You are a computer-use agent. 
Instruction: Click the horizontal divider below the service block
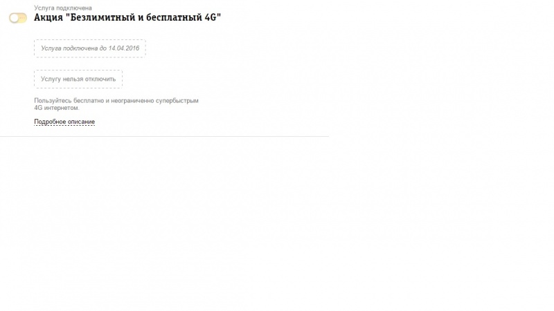point(164,136)
